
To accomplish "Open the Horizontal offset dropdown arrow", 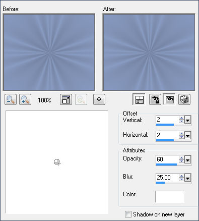I will 188,135.
